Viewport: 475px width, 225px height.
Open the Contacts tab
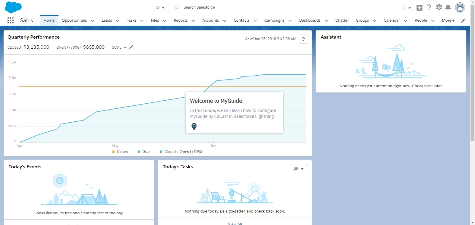(241, 20)
